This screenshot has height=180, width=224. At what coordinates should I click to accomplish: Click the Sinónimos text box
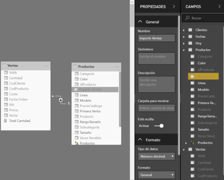pyautogui.click(x=156, y=59)
